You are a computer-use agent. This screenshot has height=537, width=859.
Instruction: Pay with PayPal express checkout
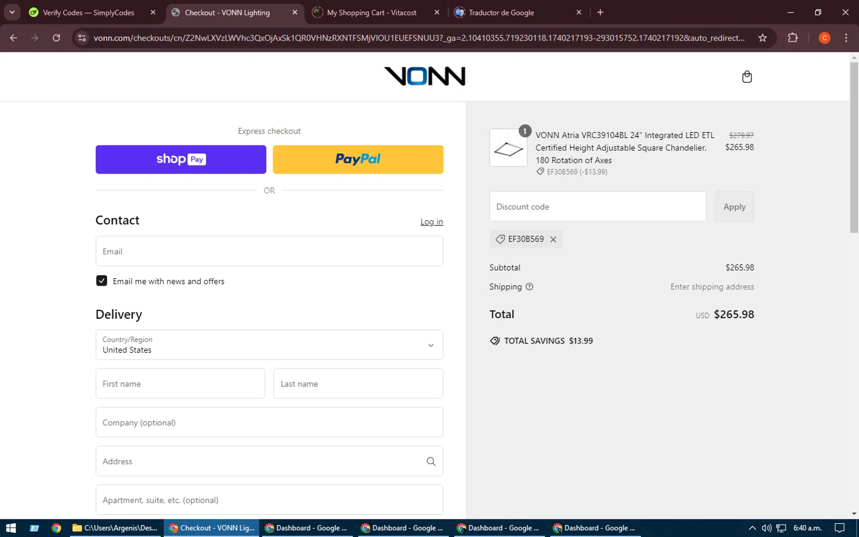(358, 159)
